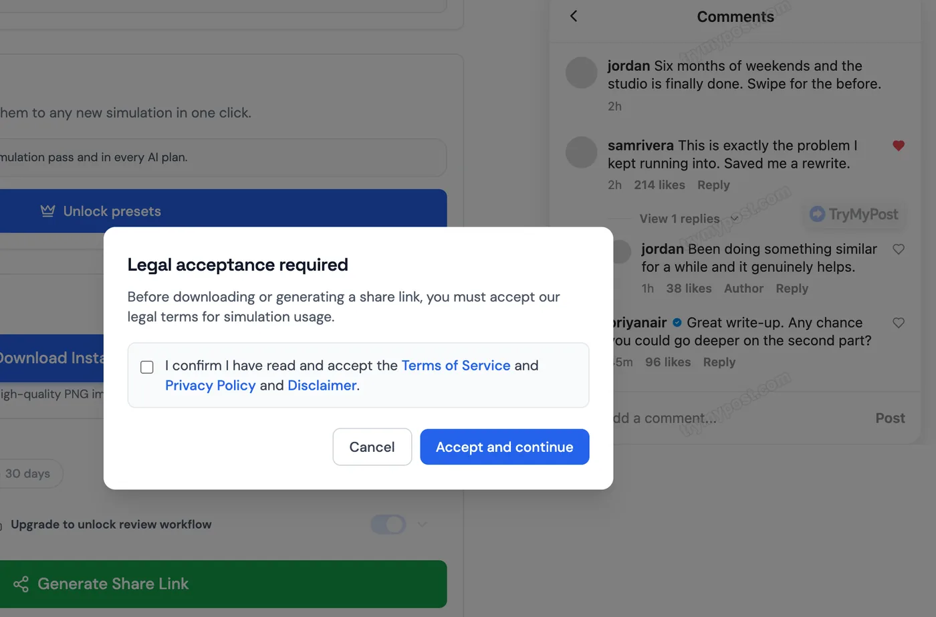Reply to samrivera's comment
Viewport: 936px width, 617px height.
[x=713, y=185]
